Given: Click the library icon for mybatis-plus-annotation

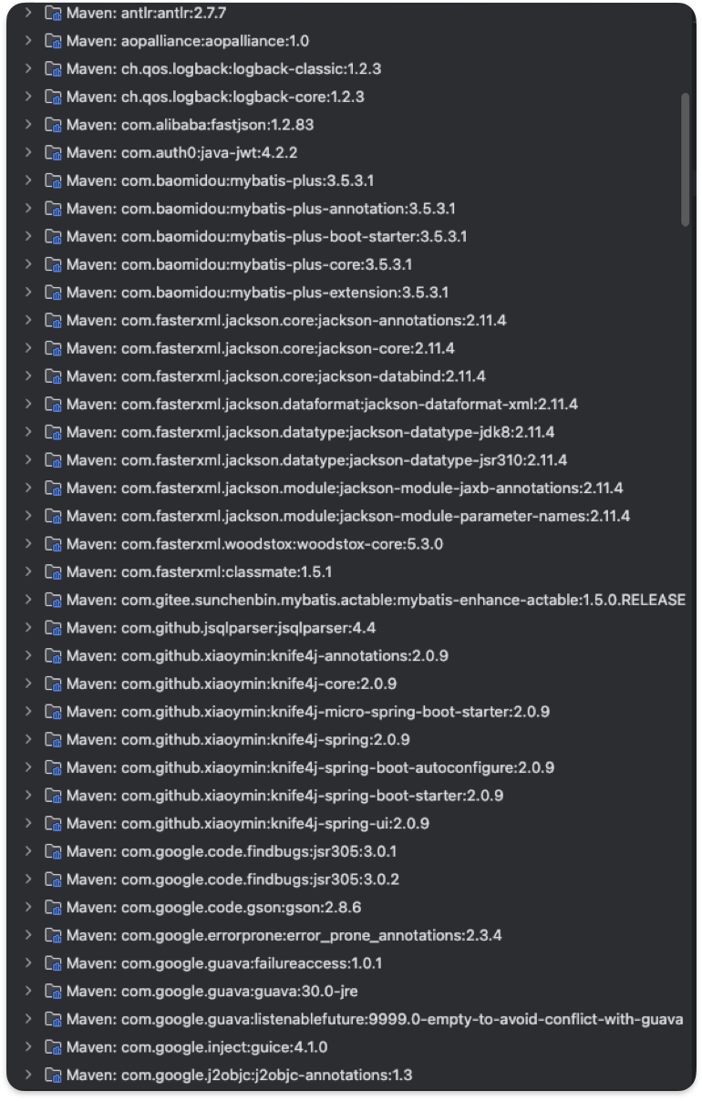Looking at the screenshot, I should tap(53, 209).
